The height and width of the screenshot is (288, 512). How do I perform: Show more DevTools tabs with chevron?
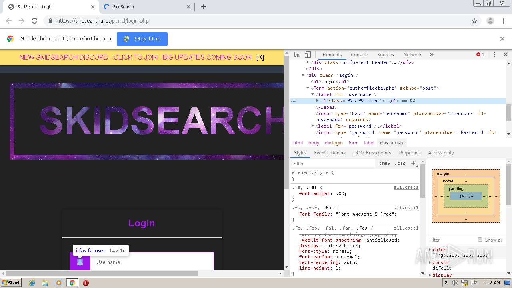[432, 55]
